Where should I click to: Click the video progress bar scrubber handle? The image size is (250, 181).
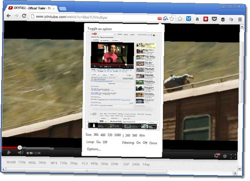(x=19, y=147)
